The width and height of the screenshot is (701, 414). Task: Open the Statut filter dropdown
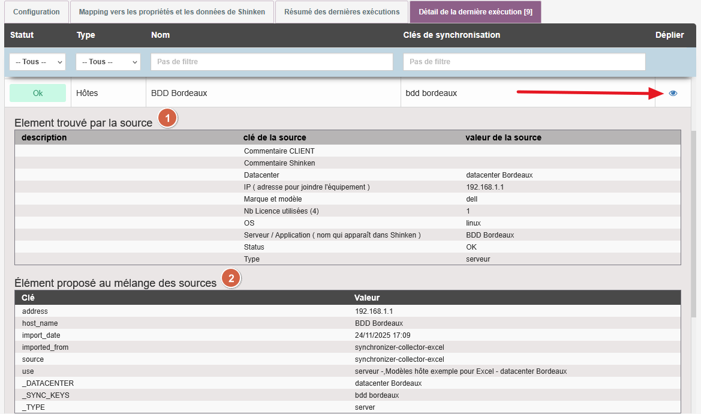(x=38, y=62)
